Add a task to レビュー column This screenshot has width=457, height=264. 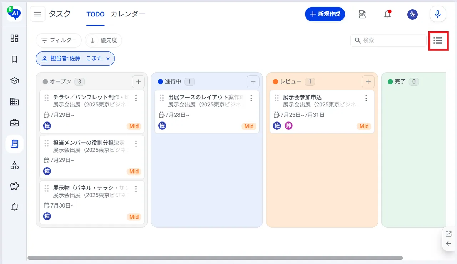point(368,82)
